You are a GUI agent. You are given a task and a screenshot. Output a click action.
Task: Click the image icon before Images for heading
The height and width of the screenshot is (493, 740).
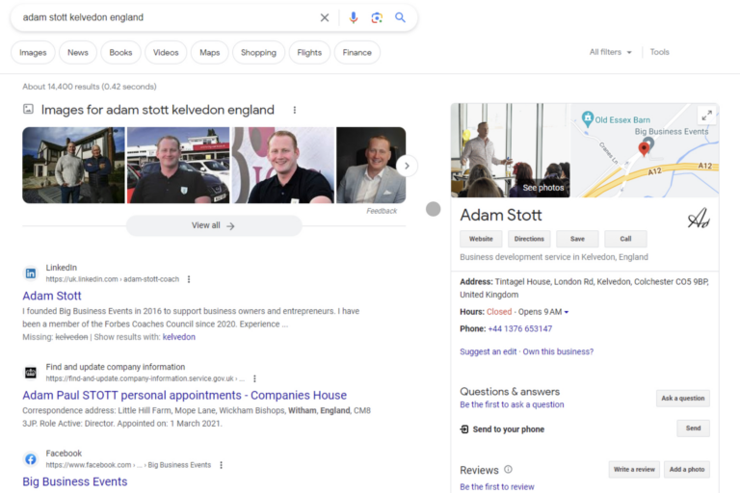click(x=28, y=109)
